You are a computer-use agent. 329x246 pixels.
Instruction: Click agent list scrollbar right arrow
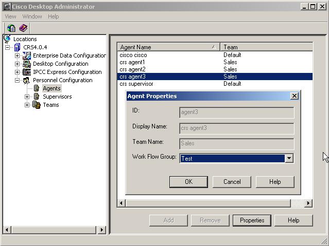point(308,203)
